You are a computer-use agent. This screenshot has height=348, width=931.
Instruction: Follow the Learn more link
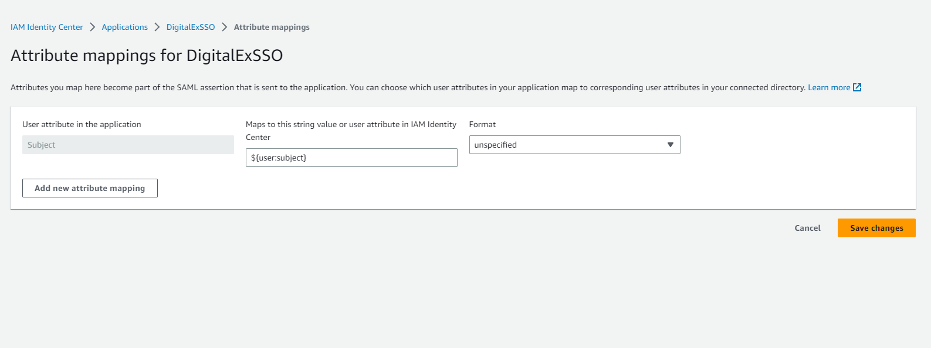tap(828, 87)
